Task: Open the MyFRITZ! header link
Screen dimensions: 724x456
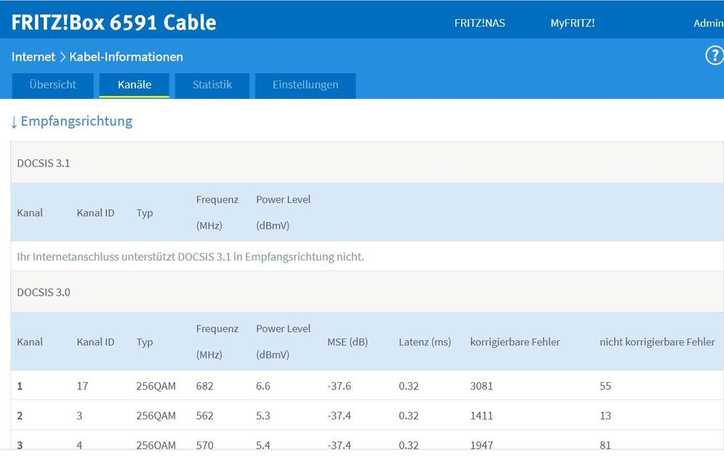Action: (x=573, y=22)
